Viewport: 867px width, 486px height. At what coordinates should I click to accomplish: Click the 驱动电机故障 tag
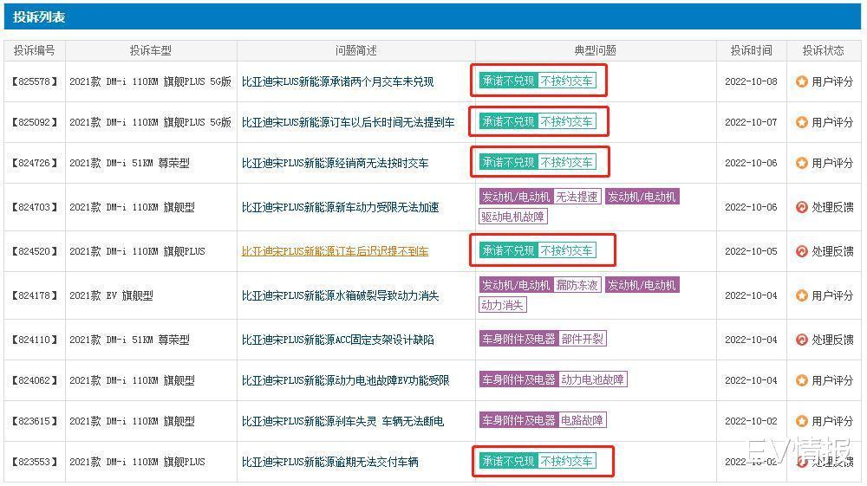tap(512, 217)
